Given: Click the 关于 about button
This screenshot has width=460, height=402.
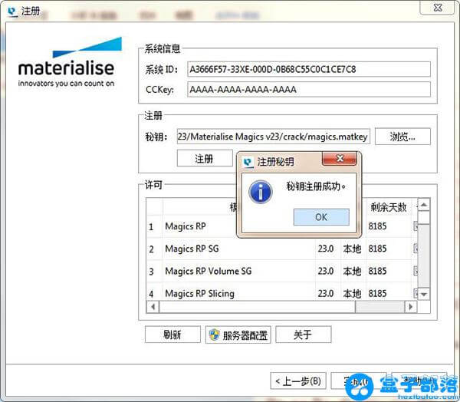Looking at the screenshot, I should coord(304,334).
